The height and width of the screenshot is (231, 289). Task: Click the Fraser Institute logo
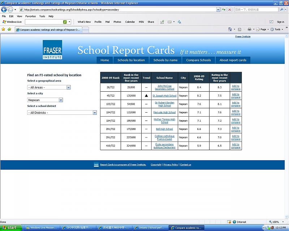[52, 50]
